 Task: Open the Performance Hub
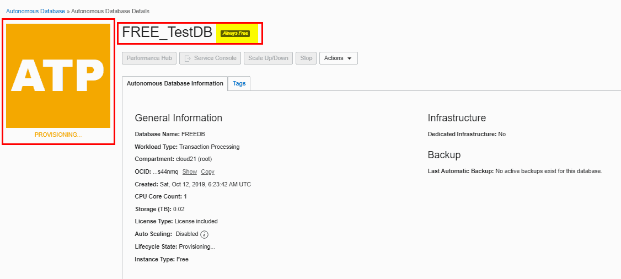[x=149, y=58]
